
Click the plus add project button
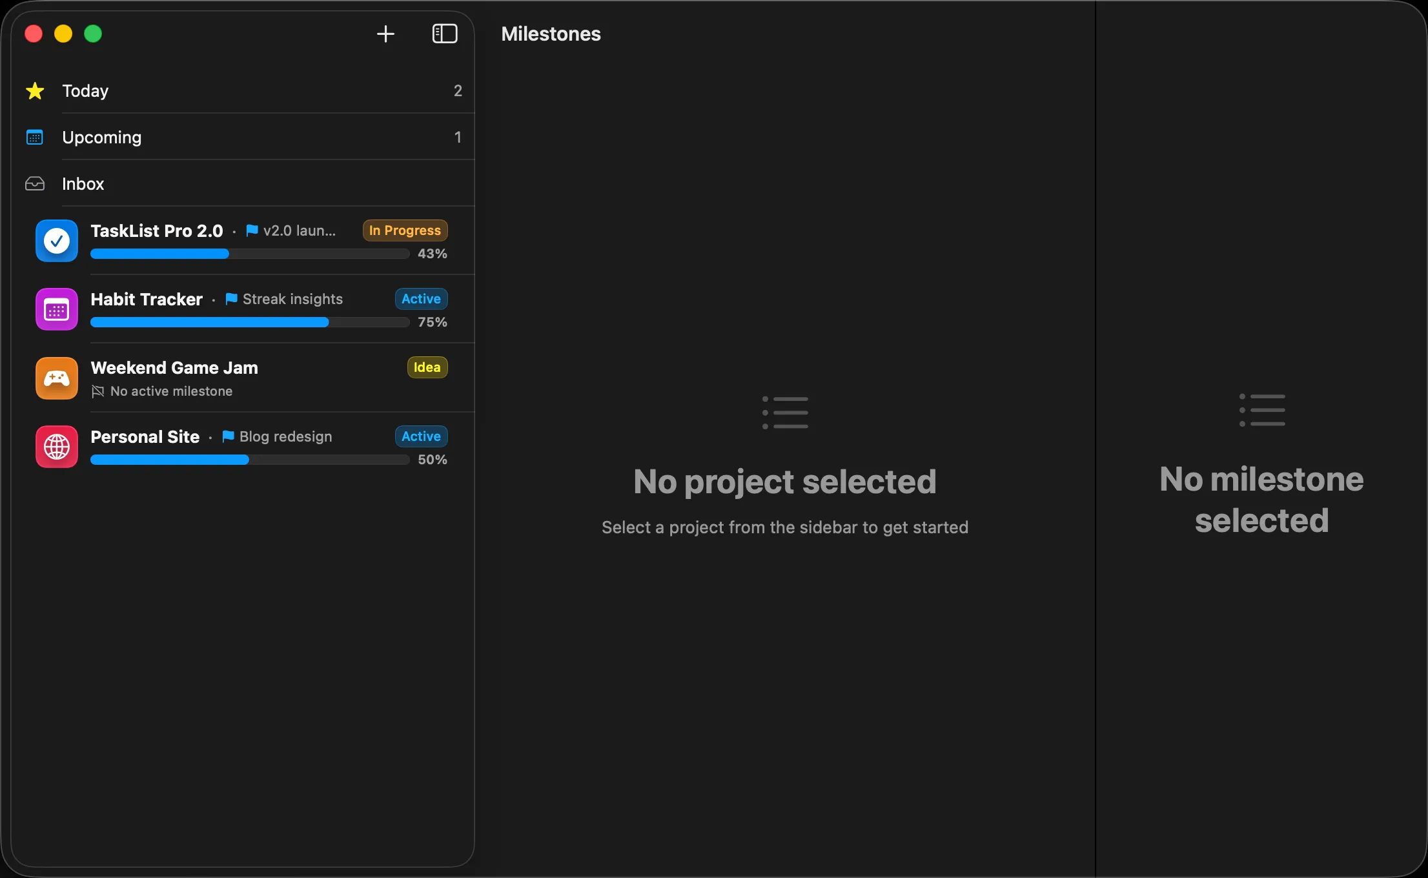[x=385, y=34]
